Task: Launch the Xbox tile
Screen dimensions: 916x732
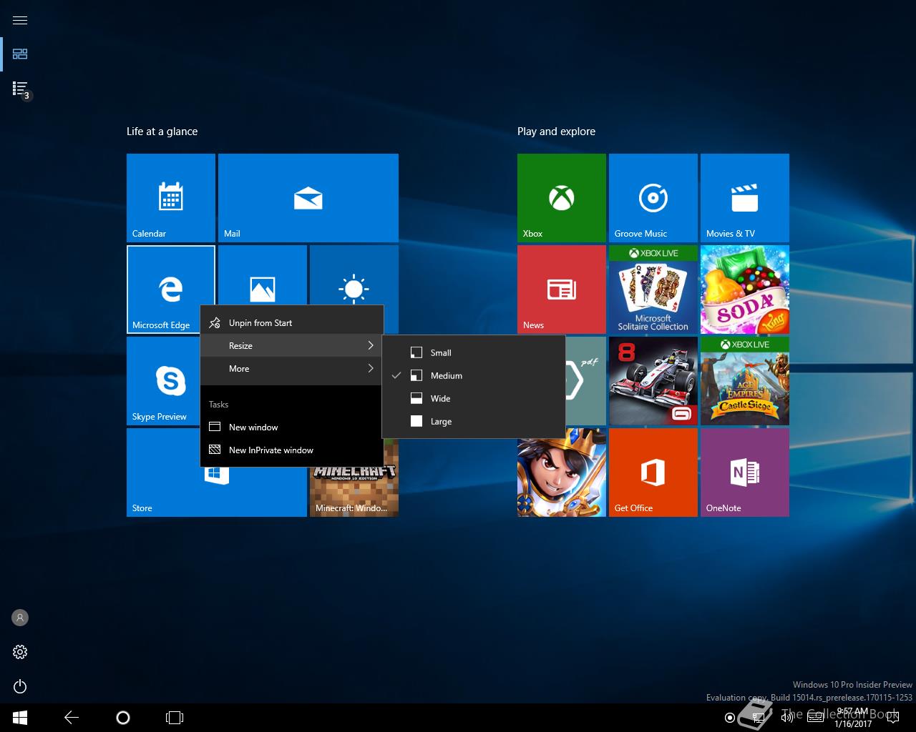Action: (562, 198)
